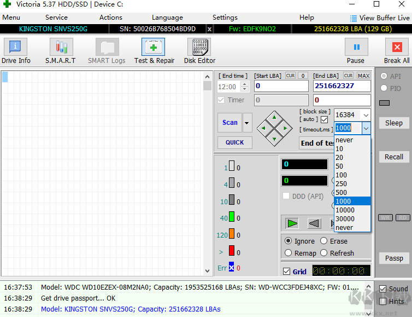
Task: Launch the Disk Editor
Action: click(199, 51)
